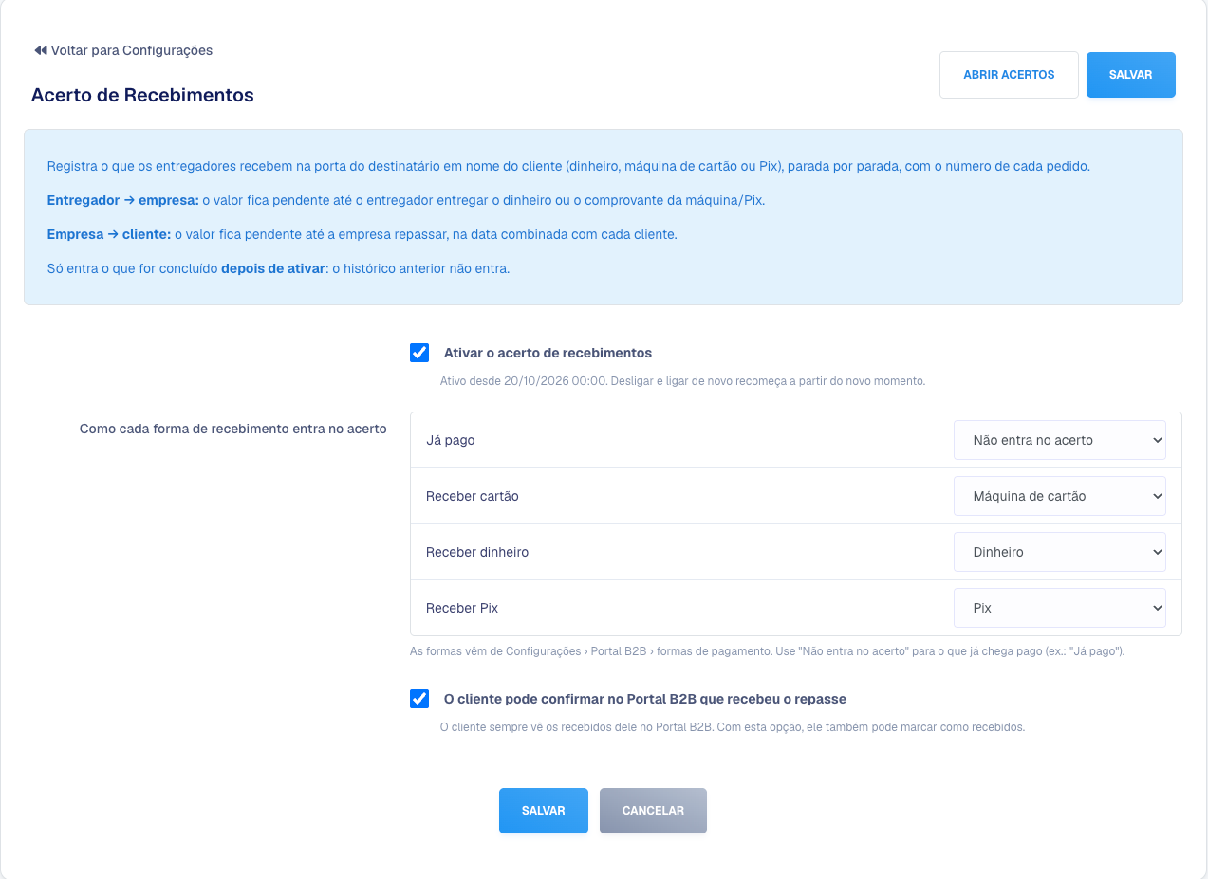This screenshot has height=879, width=1208.
Task: Click 'O cliente pode confirmar no Portal B2B' label
Action: pos(645,699)
